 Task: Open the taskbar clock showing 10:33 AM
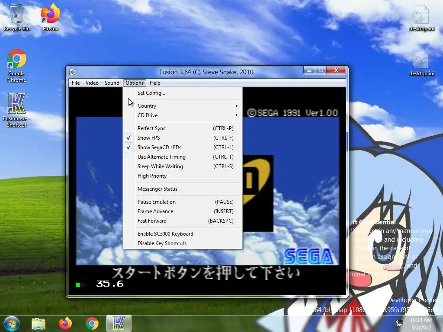tap(421, 323)
